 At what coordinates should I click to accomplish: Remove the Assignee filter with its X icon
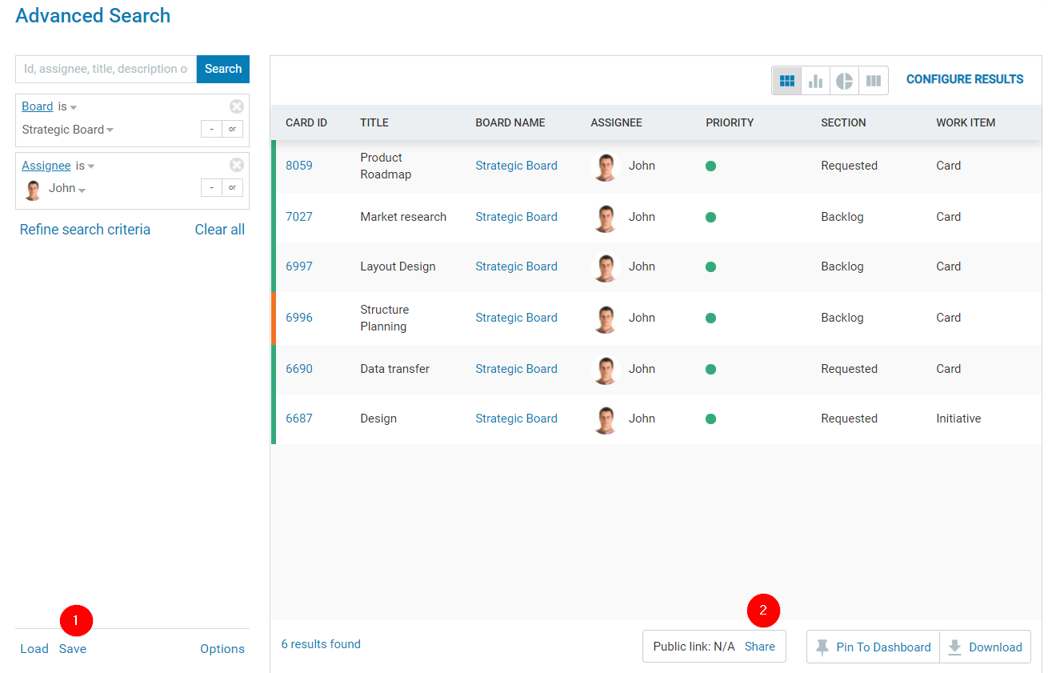point(237,165)
